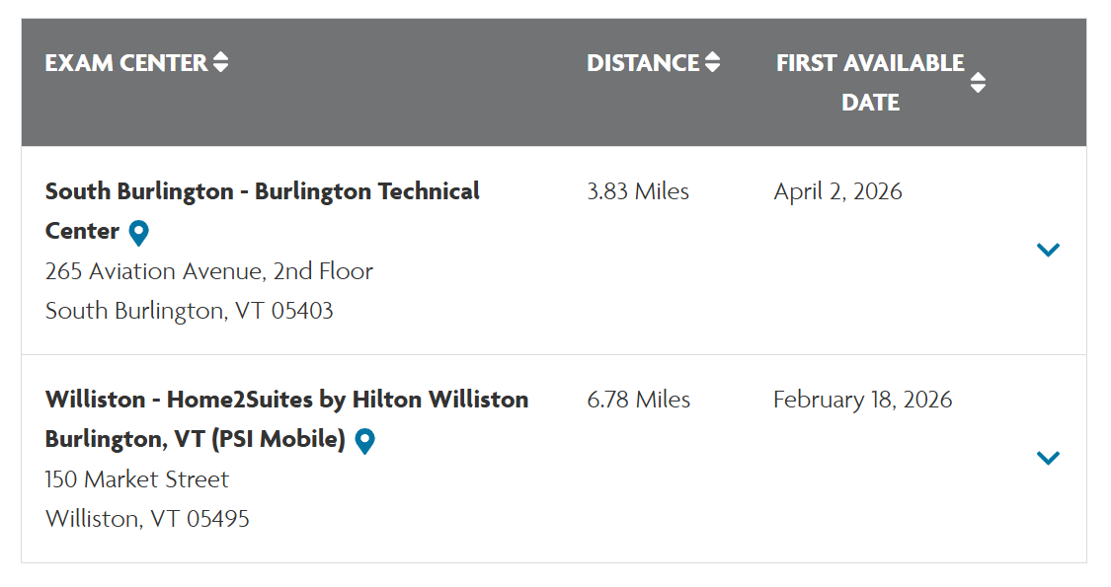Click the 3.83 Miles distance value

click(638, 191)
